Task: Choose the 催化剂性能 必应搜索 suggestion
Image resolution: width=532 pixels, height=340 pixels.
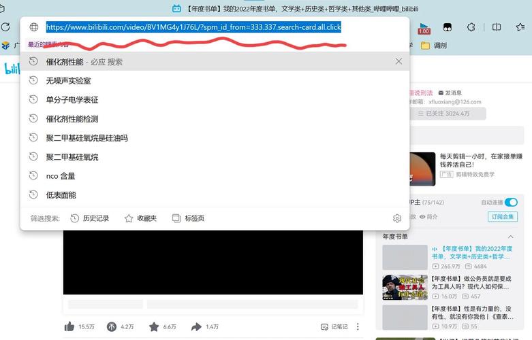Action: [x=215, y=62]
